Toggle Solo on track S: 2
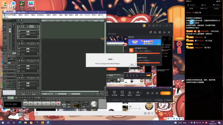The height and width of the screenshot is (125, 223). point(19,44)
